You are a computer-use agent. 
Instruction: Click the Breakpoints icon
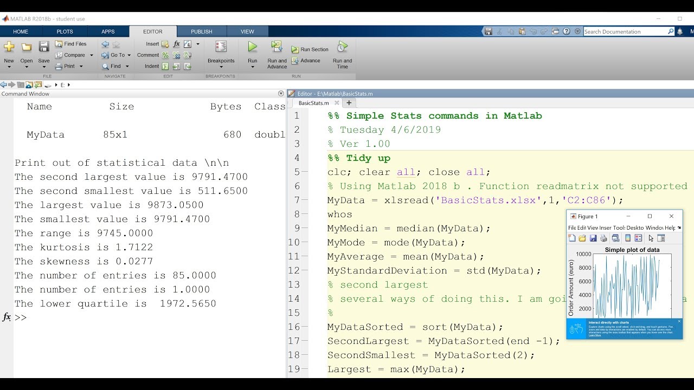coord(221,47)
